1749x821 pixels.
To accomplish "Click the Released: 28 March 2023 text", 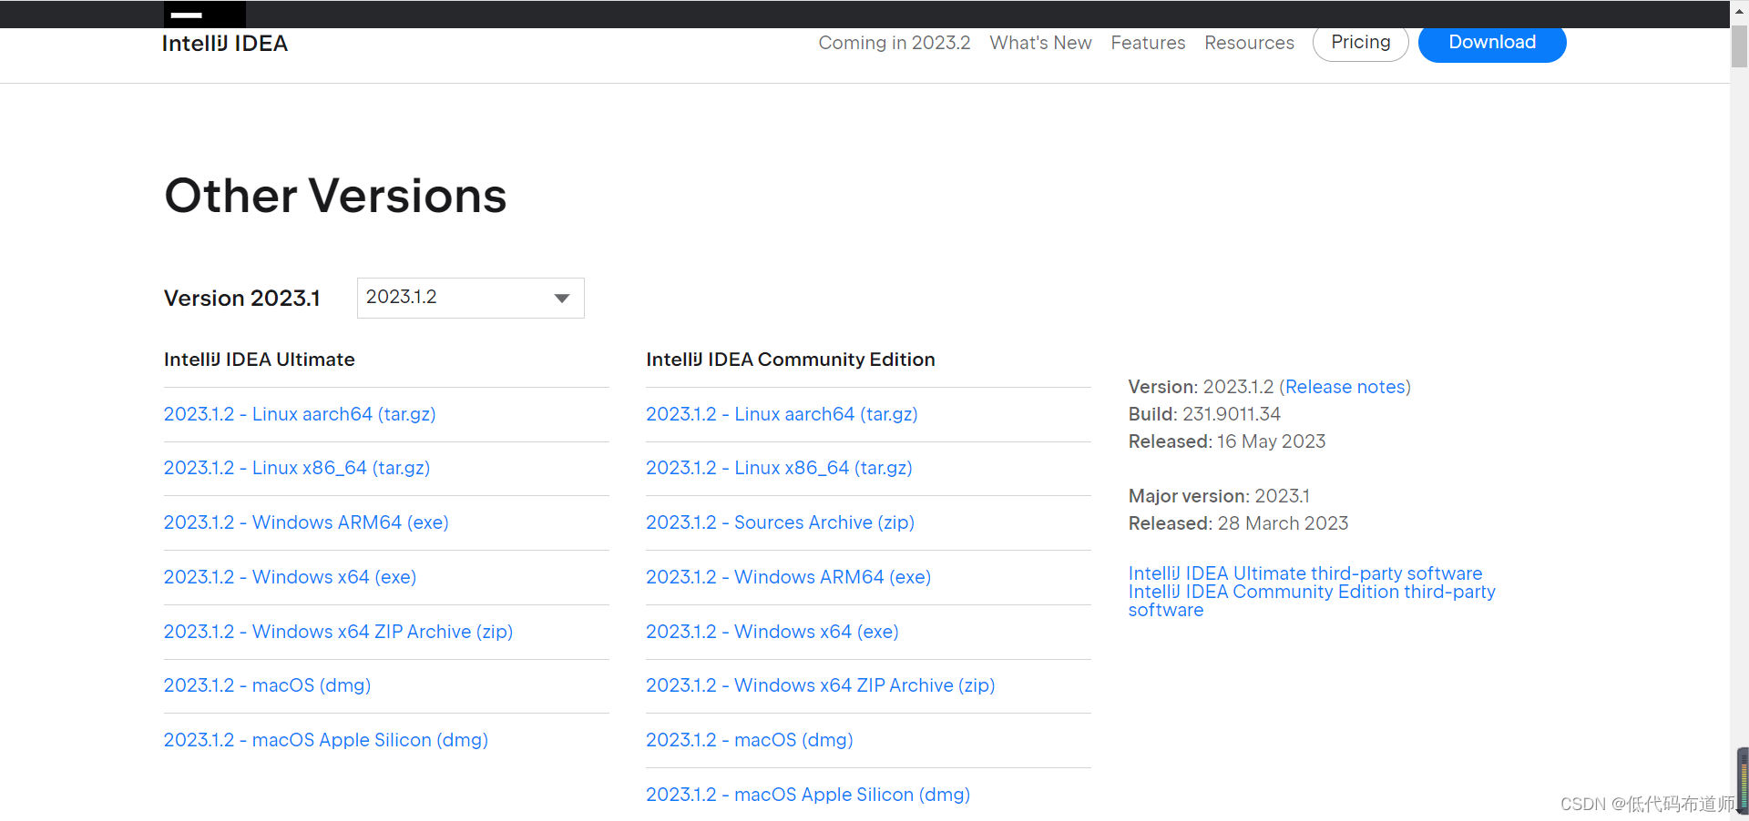I will (1238, 523).
